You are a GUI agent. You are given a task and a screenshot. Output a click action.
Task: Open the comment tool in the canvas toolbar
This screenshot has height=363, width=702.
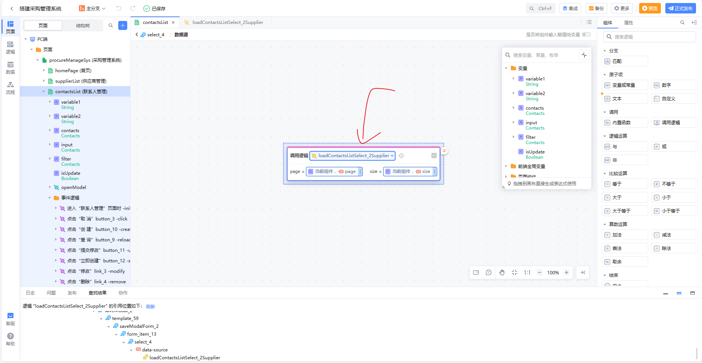pyautogui.click(x=489, y=272)
